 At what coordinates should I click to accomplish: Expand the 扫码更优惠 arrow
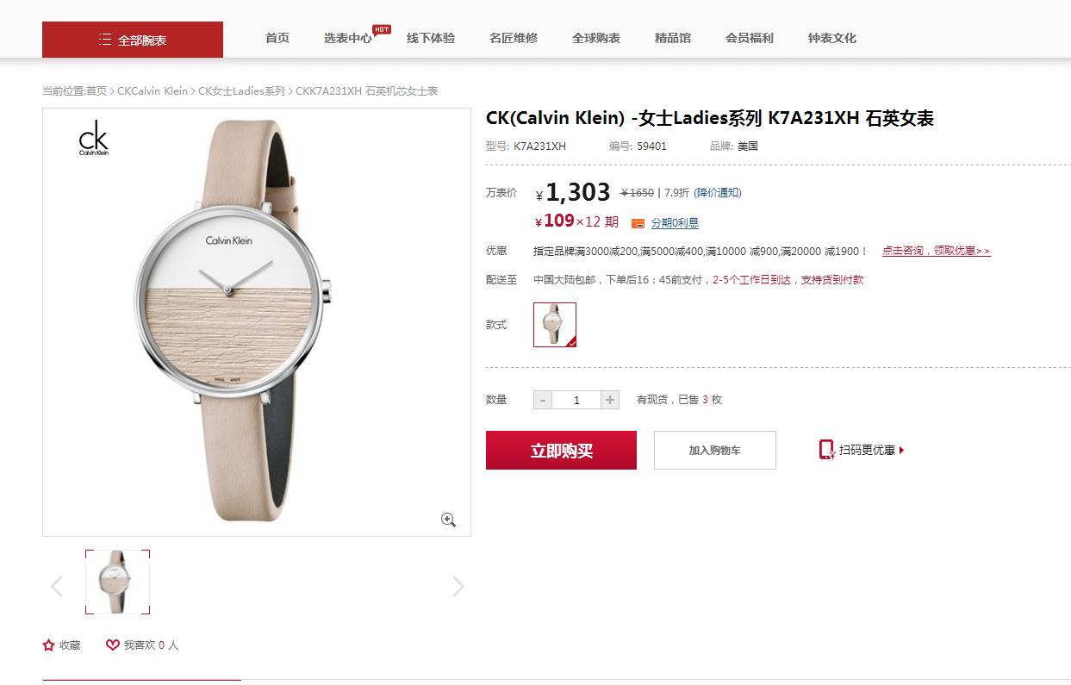click(x=901, y=450)
